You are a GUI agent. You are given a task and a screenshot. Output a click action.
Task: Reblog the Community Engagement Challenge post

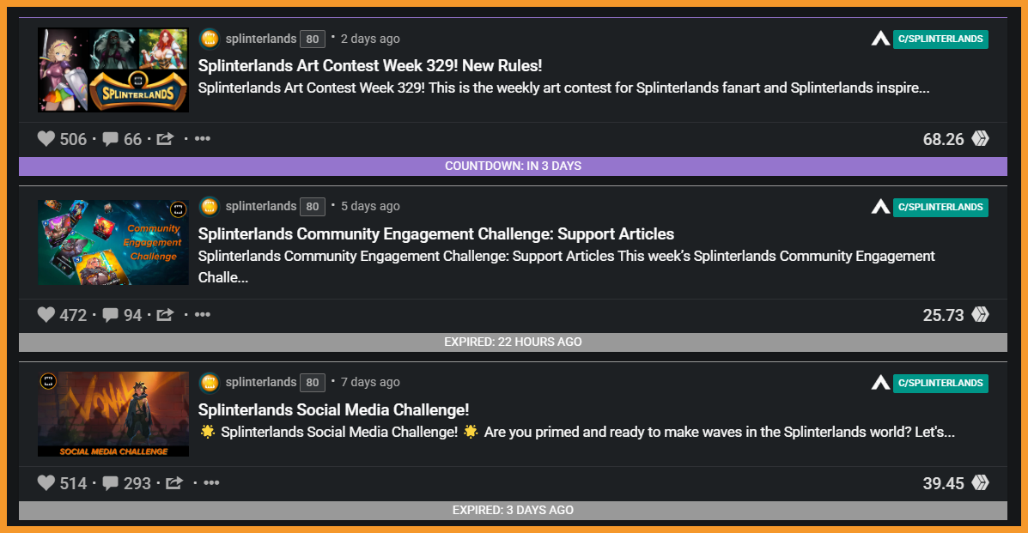[x=165, y=315]
